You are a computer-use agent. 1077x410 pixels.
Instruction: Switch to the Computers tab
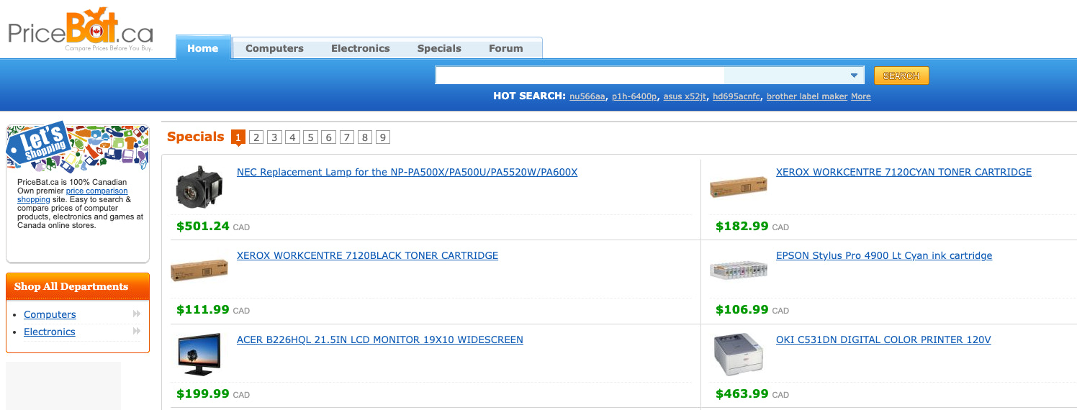click(x=274, y=48)
